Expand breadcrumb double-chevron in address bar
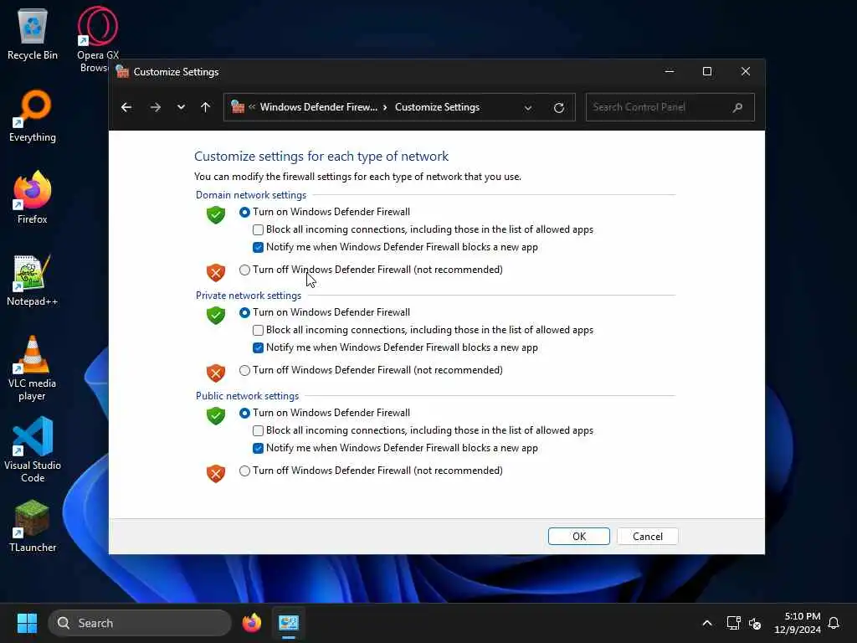 coord(252,106)
